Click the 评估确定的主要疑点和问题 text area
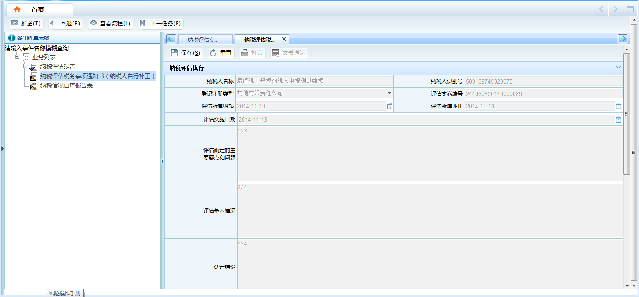This screenshot has width=639, height=297. coord(429,154)
